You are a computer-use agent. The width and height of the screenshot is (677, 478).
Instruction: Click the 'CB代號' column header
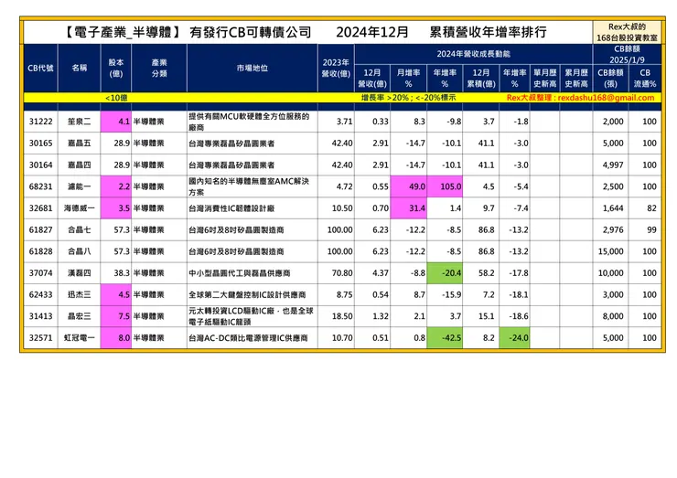(40, 68)
